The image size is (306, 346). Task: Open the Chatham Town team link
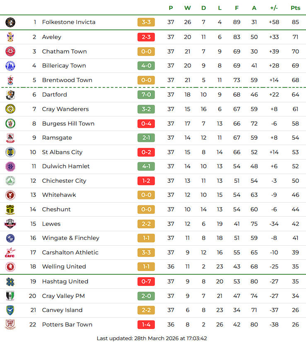click(x=64, y=51)
